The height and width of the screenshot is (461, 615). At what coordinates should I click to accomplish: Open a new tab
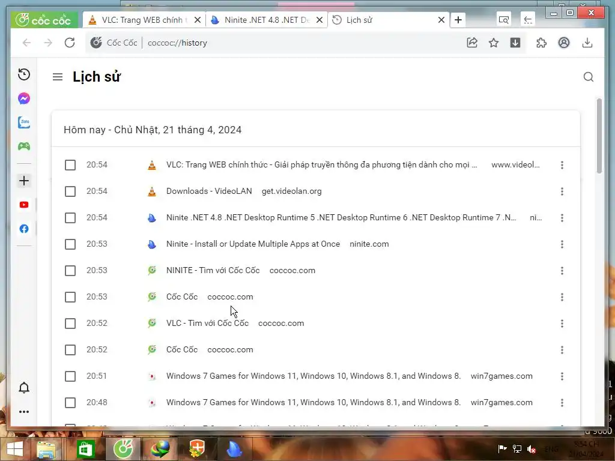tap(458, 20)
